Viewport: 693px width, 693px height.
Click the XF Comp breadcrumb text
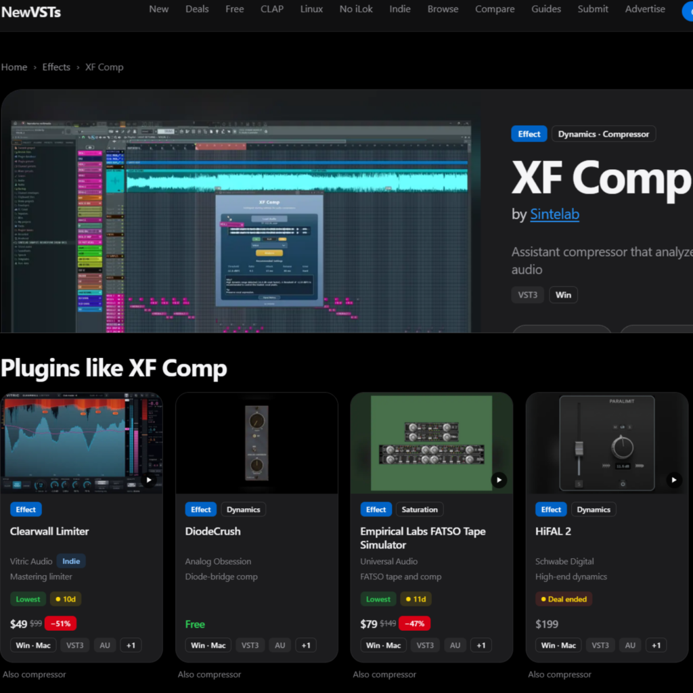[x=104, y=67]
